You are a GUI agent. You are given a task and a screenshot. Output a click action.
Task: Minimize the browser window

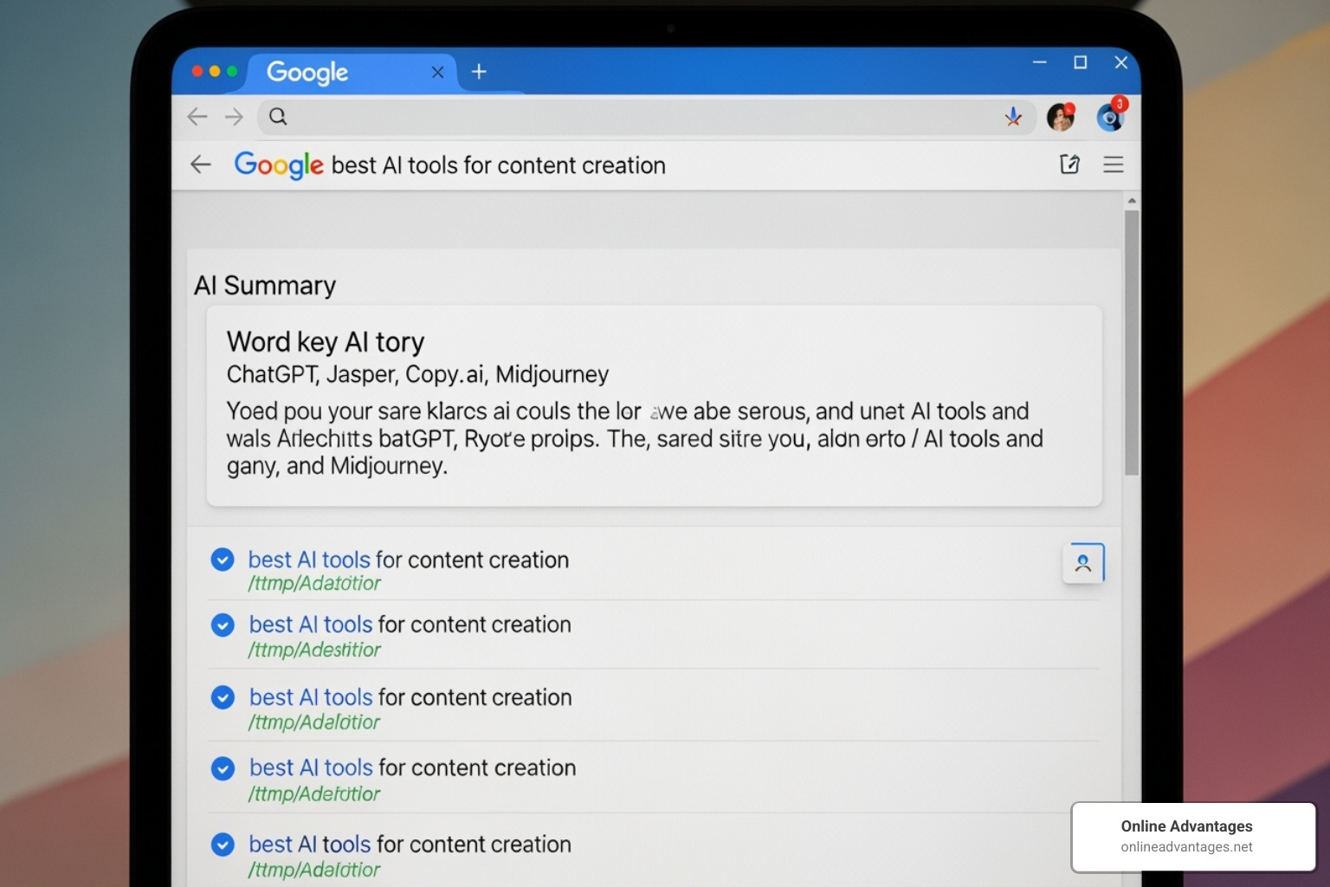pos(1040,62)
